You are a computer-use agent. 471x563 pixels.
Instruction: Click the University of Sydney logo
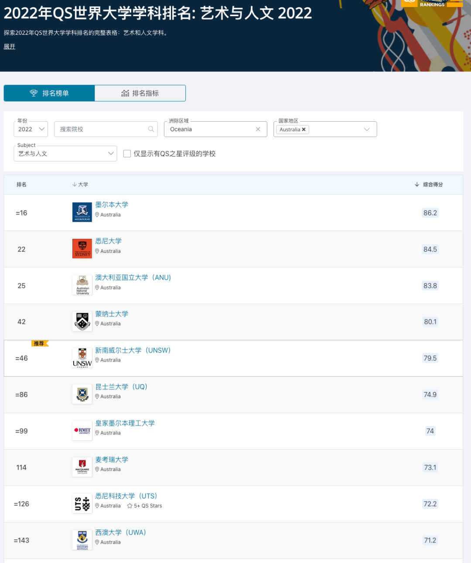pos(82,249)
